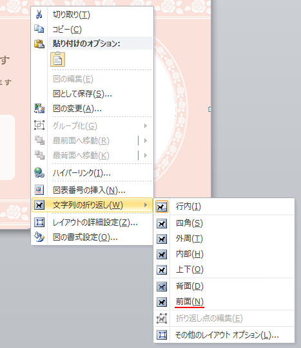301x348 pixels.
Task: Click the 前面 in front of text icon
Action: [162, 302]
